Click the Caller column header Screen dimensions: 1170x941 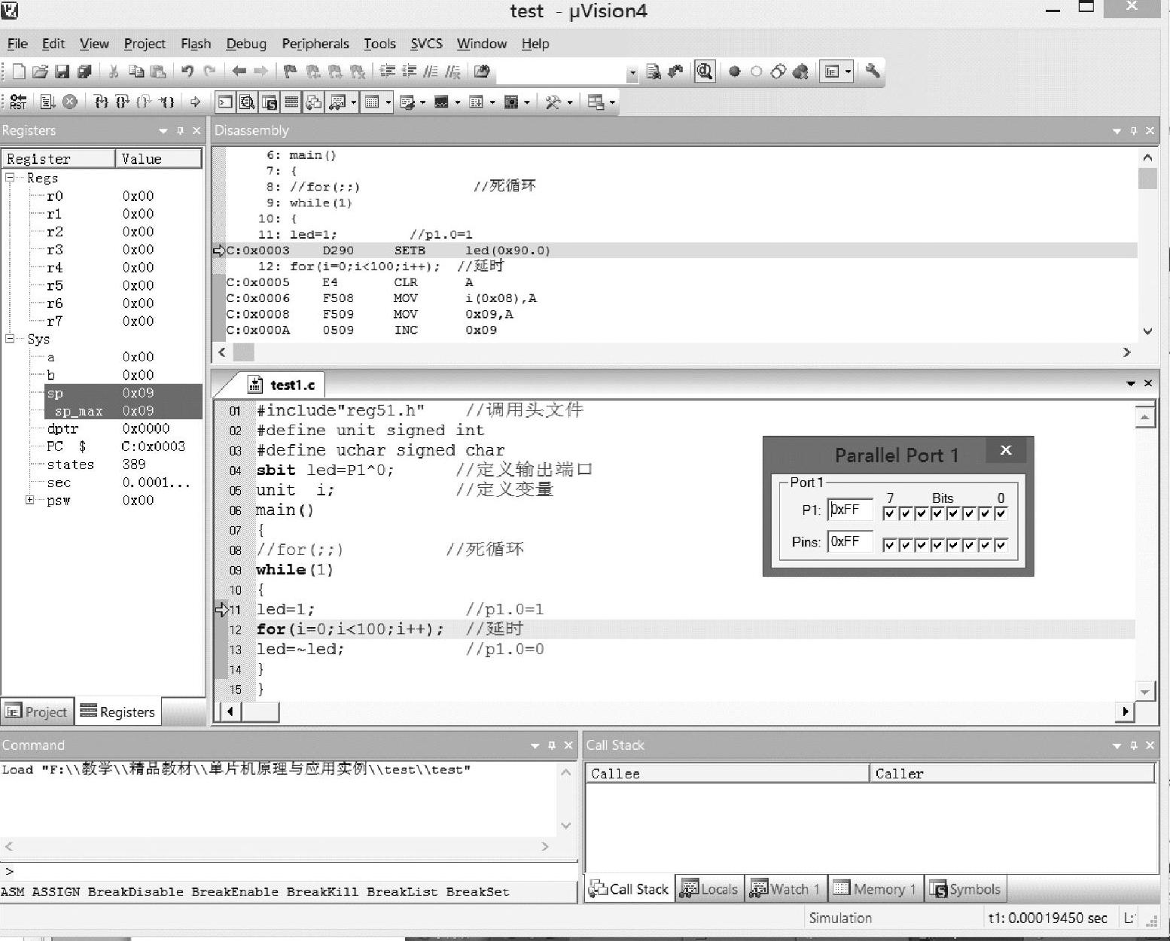pos(1012,773)
